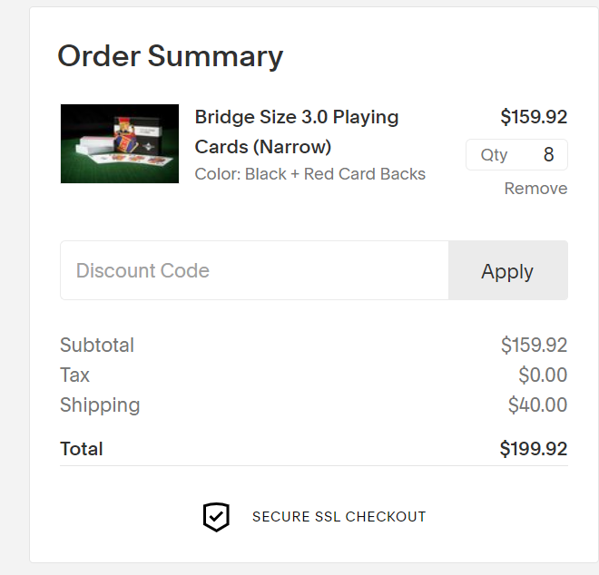Click the Subtotal label

(x=97, y=346)
